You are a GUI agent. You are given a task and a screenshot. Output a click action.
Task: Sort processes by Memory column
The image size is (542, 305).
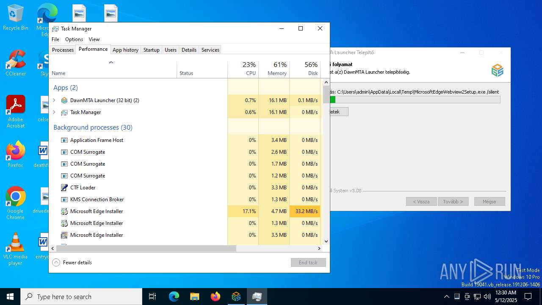pos(274,69)
